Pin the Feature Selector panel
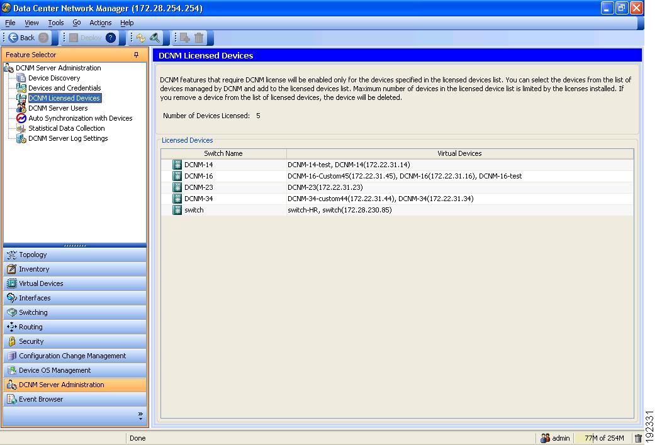 tap(137, 55)
